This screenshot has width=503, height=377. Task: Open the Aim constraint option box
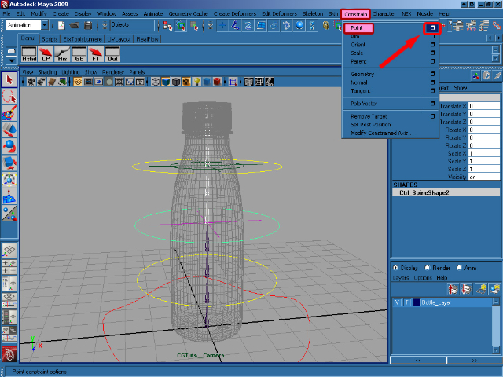(432, 37)
